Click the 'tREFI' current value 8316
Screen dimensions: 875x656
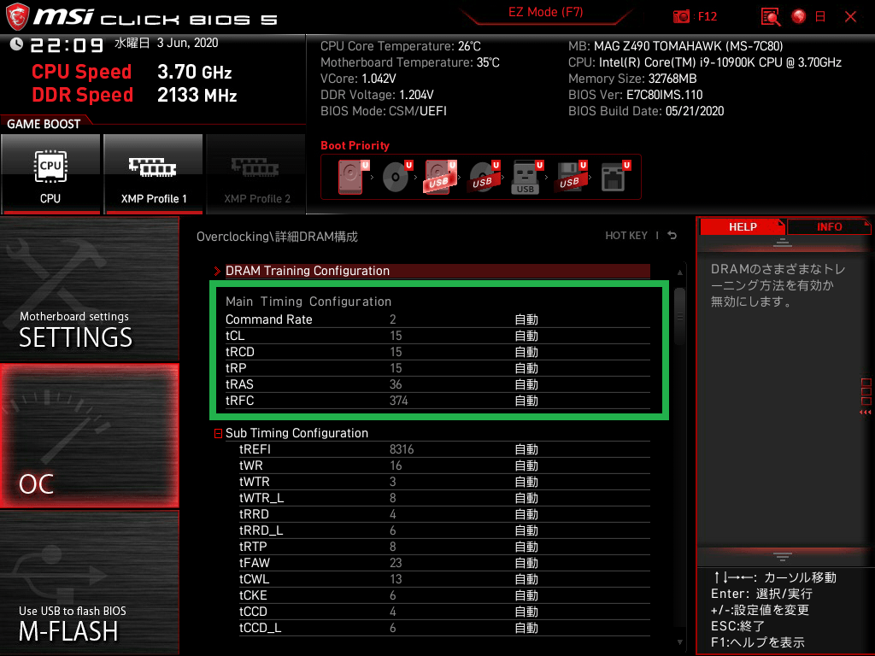coord(402,449)
